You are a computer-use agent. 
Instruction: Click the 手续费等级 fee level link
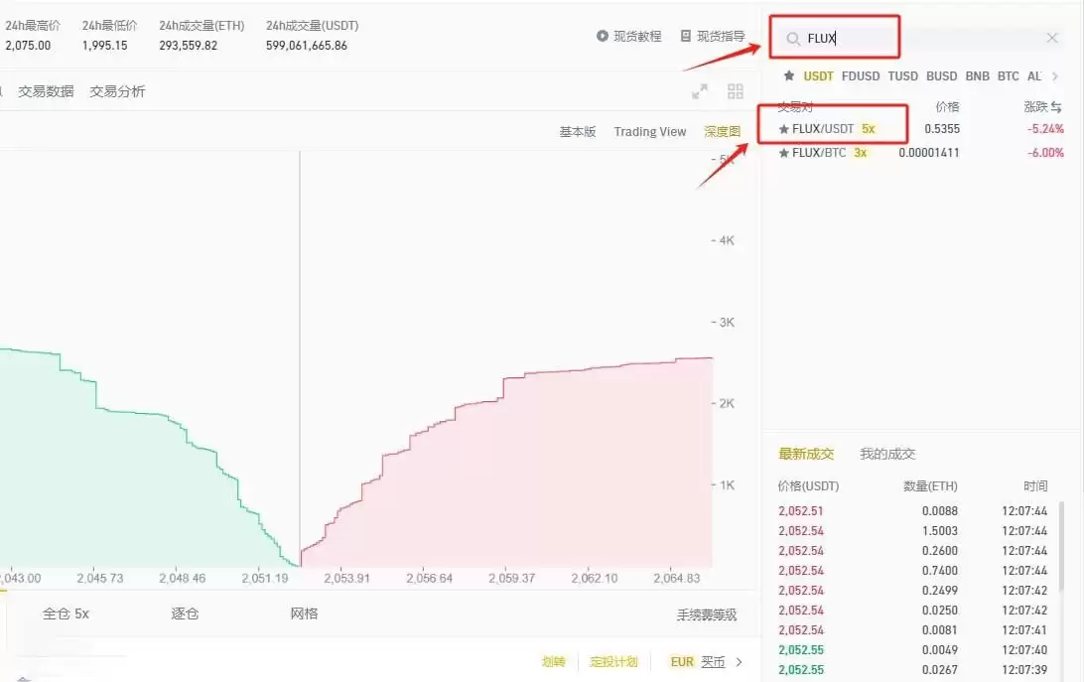click(x=706, y=614)
